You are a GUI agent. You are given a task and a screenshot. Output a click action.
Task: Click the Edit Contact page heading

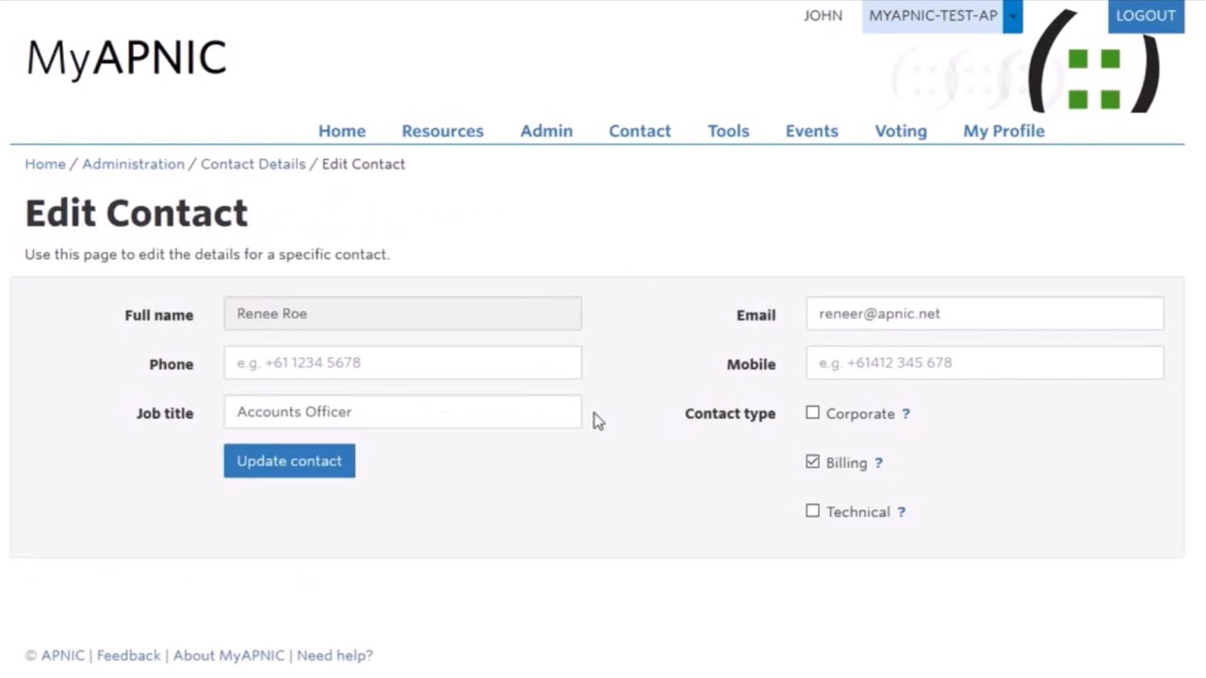coord(137,213)
